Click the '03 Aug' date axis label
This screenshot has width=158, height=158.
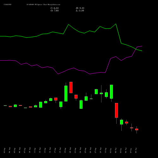(4, 150)
